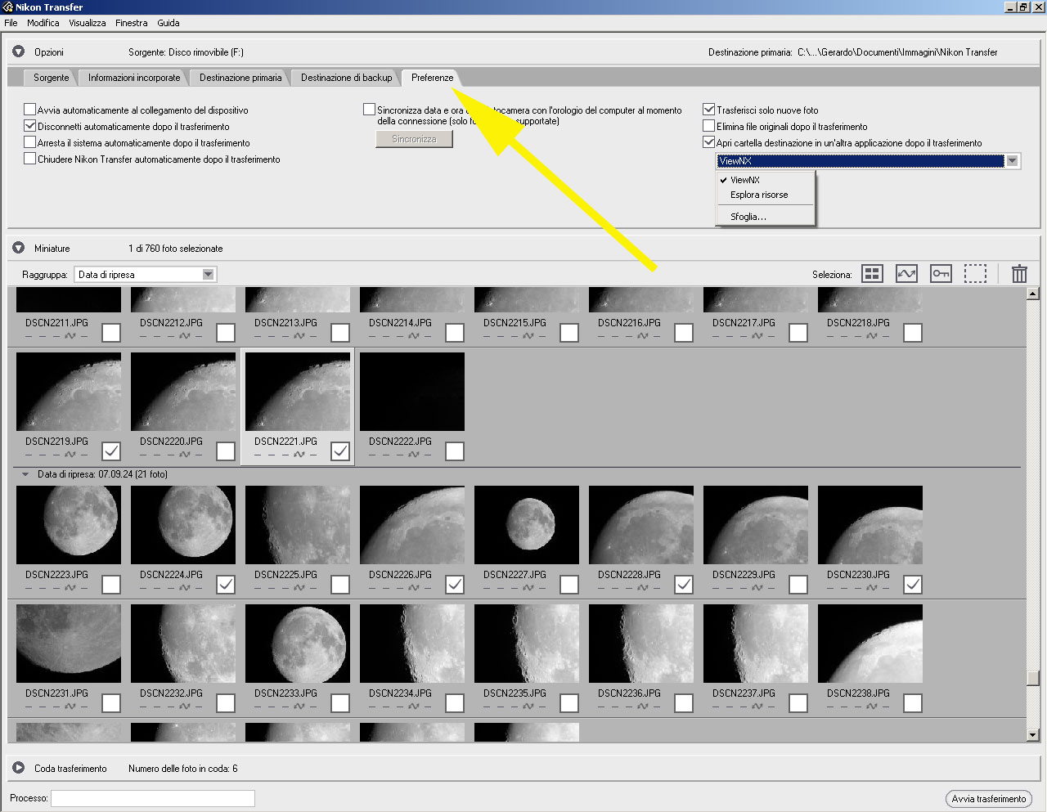This screenshot has height=812, width=1047.
Task: Click the thumbnail list scrollbar thumb
Action: pyautogui.click(x=1033, y=679)
